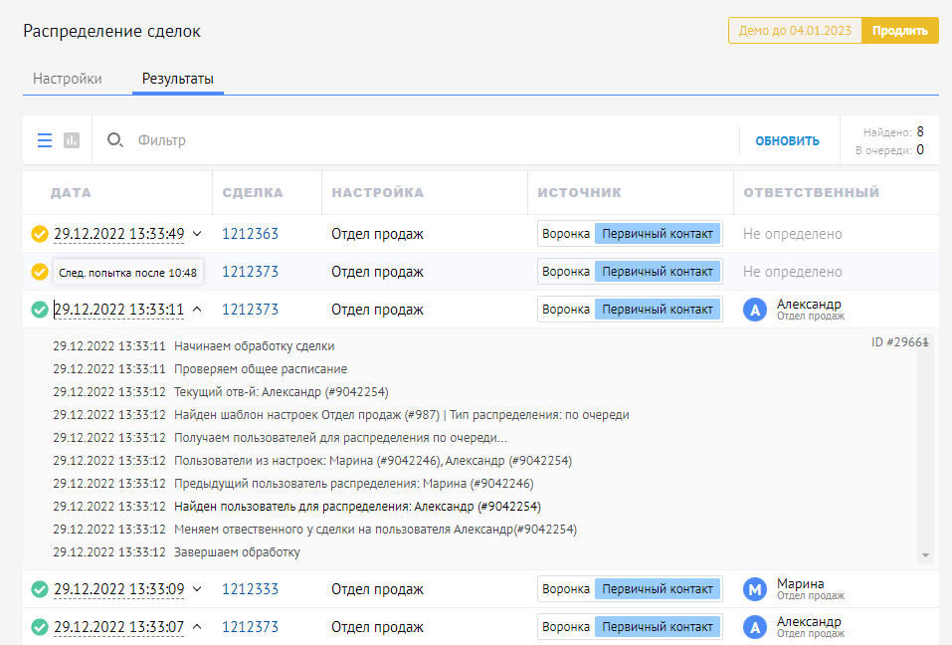The width and height of the screenshot is (952, 645).
Task: Click log line 'Предыдущий пользователь распределения: Марина'
Action: coord(354,484)
